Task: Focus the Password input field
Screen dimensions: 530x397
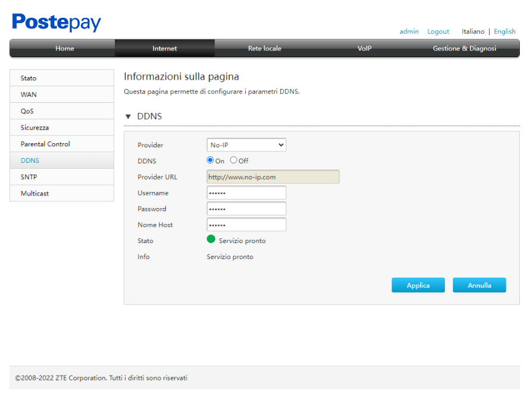Action: pyautogui.click(x=246, y=209)
